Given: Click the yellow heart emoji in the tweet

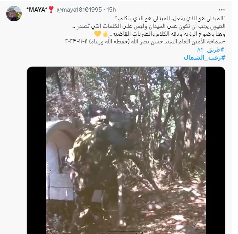Looking at the screenshot, I should (97, 34).
